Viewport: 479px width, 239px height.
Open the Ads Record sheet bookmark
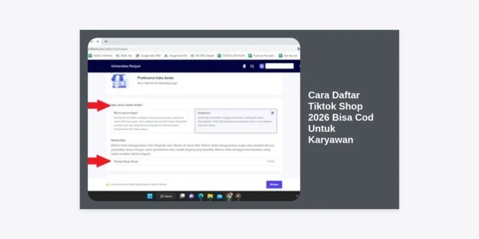[x=288, y=56]
